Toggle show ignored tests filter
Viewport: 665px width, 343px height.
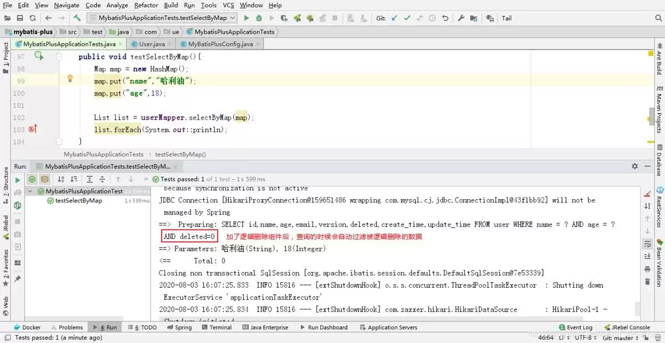pyautogui.click(x=44, y=179)
